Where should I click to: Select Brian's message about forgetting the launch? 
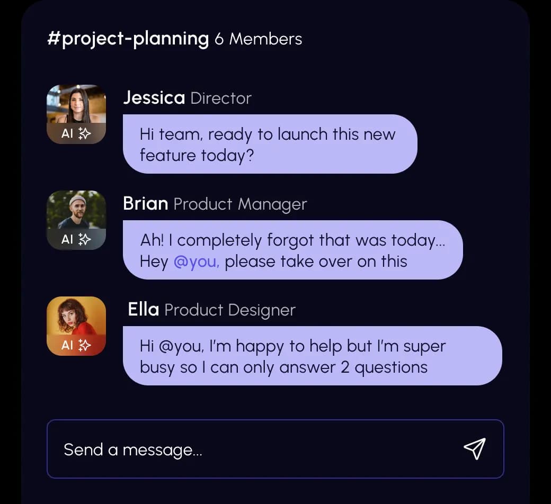(x=292, y=250)
